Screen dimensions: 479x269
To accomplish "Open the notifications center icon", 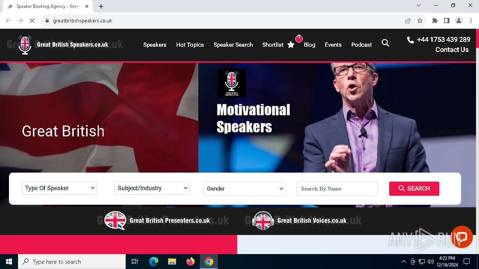I will [467, 262].
